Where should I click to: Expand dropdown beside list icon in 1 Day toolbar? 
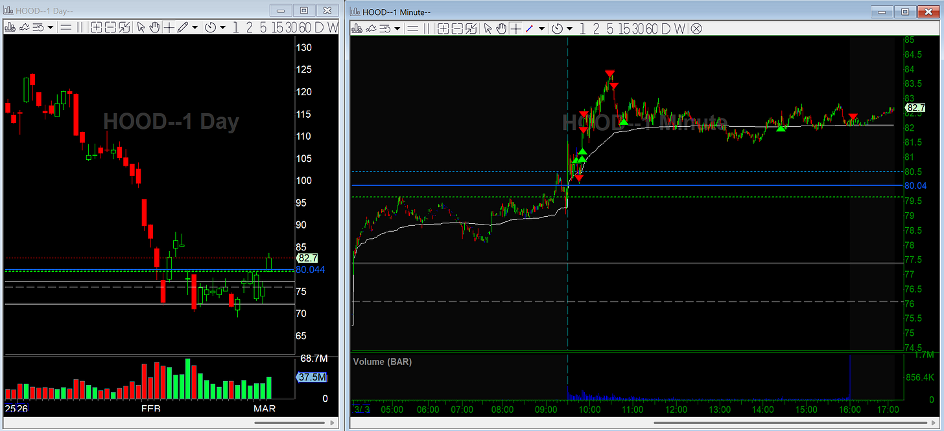(x=50, y=27)
